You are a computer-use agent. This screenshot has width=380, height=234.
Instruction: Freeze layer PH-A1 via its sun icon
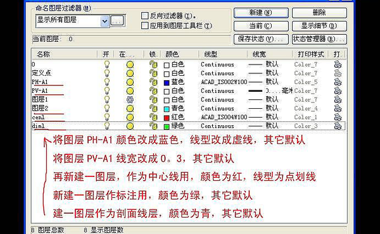click(130, 82)
